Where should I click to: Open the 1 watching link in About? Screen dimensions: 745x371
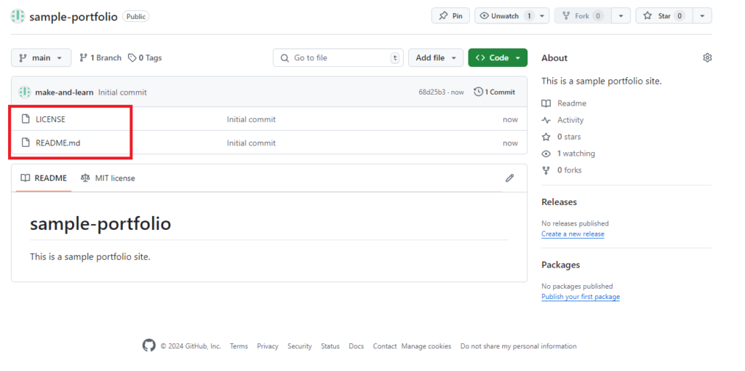click(568, 153)
